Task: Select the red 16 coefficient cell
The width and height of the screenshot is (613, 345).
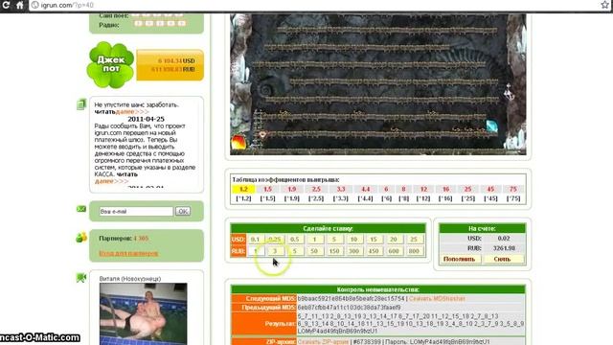Action: 445,189
